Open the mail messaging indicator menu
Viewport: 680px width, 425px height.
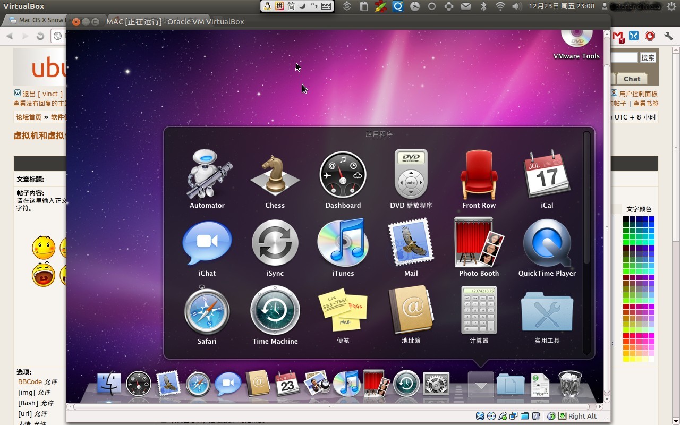click(466, 6)
